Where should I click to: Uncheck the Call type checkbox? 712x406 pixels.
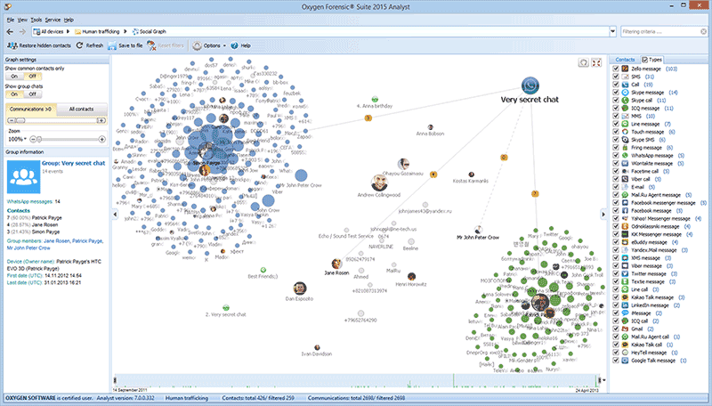click(x=616, y=85)
